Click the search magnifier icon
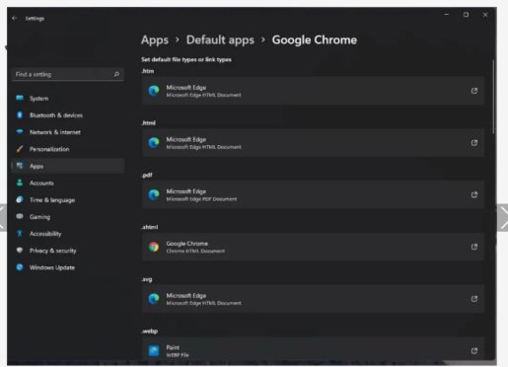 (x=116, y=74)
